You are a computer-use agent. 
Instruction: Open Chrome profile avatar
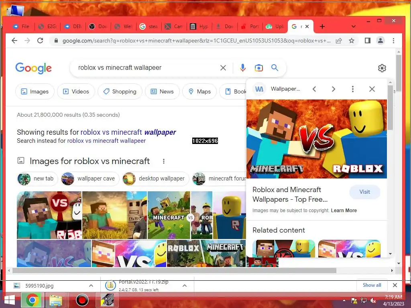pos(380,41)
